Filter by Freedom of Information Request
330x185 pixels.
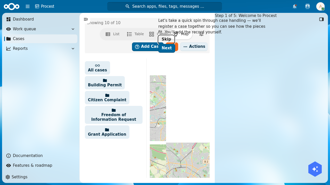(x=114, y=115)
